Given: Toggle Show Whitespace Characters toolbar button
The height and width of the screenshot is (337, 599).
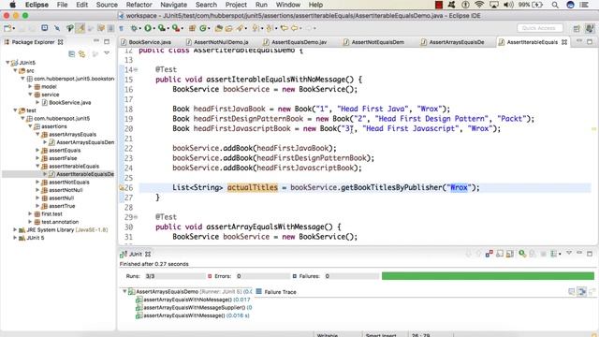Looking at the screenshot, I should tap(121, 28).
